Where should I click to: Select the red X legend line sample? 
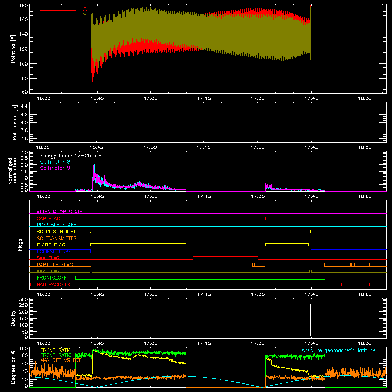point(58,10)
